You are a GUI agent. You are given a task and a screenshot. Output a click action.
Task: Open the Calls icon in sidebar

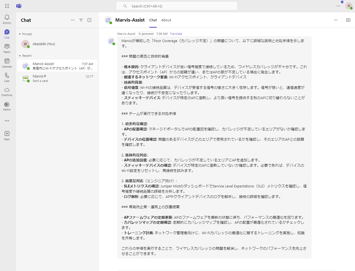[x=7, y=77]
